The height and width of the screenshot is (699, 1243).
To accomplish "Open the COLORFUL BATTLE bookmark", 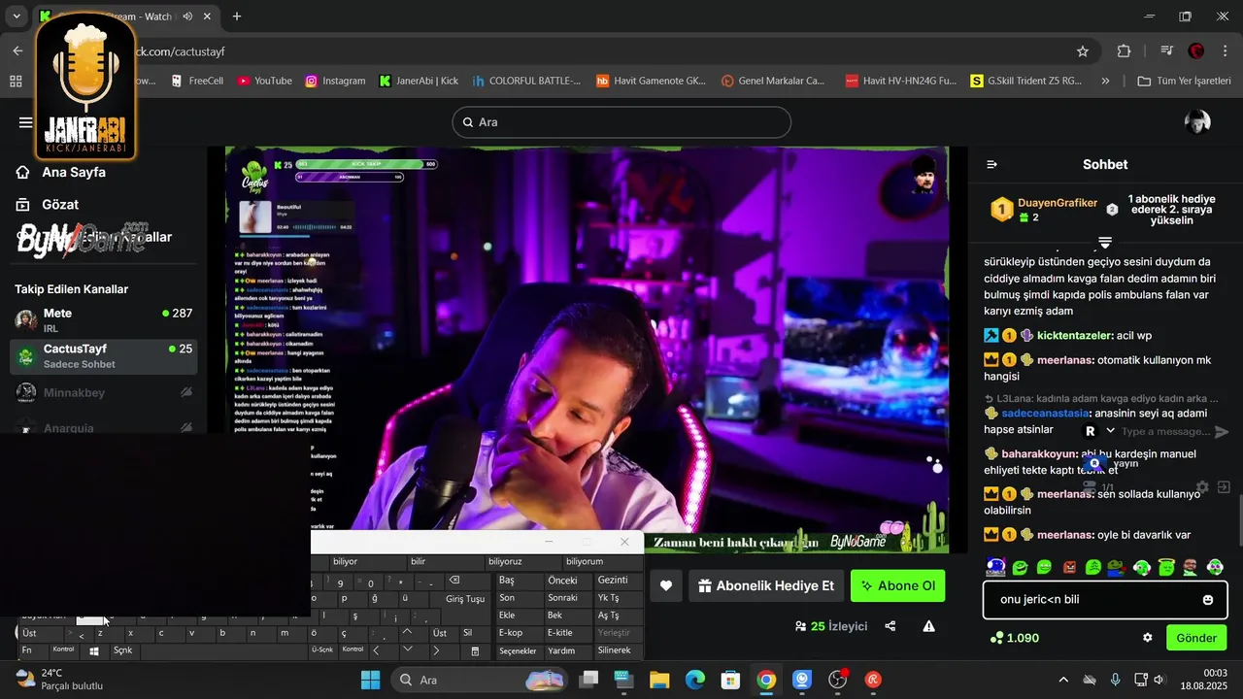I will click(x=526, y=81).
